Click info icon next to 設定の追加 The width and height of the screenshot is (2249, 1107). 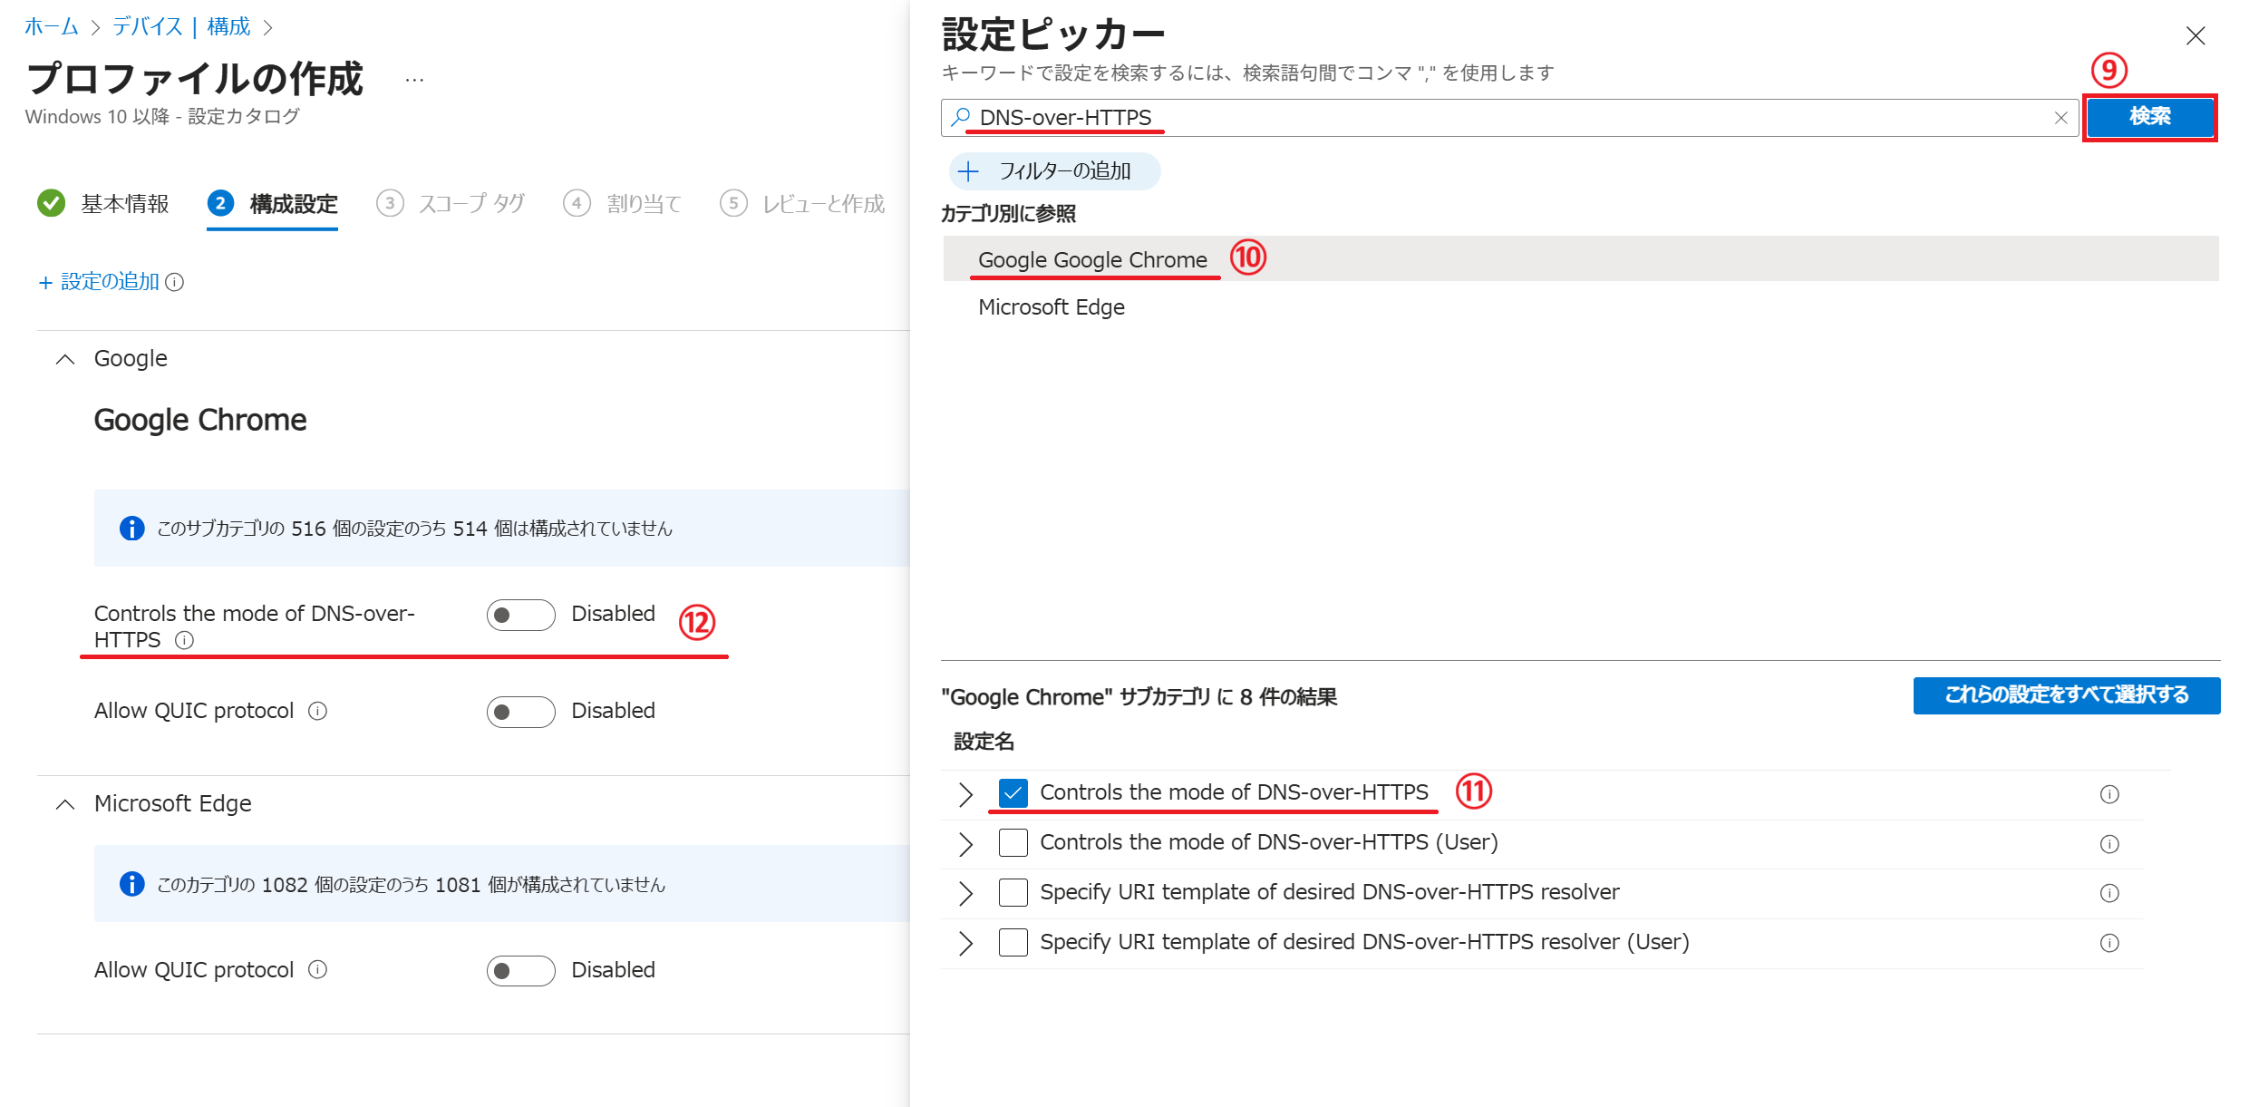tap(176, 283)
